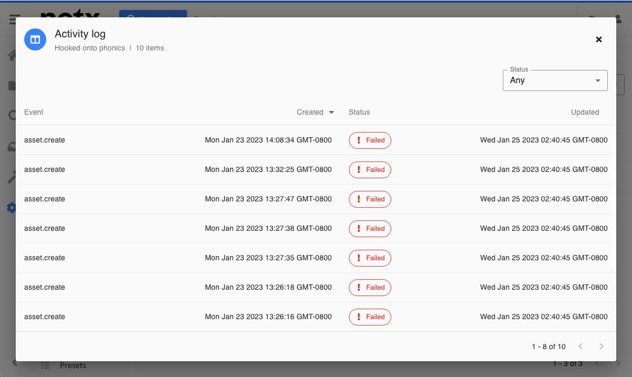
Task: Select the asset.create event created at 13:26:18
Action: point(45,288)
